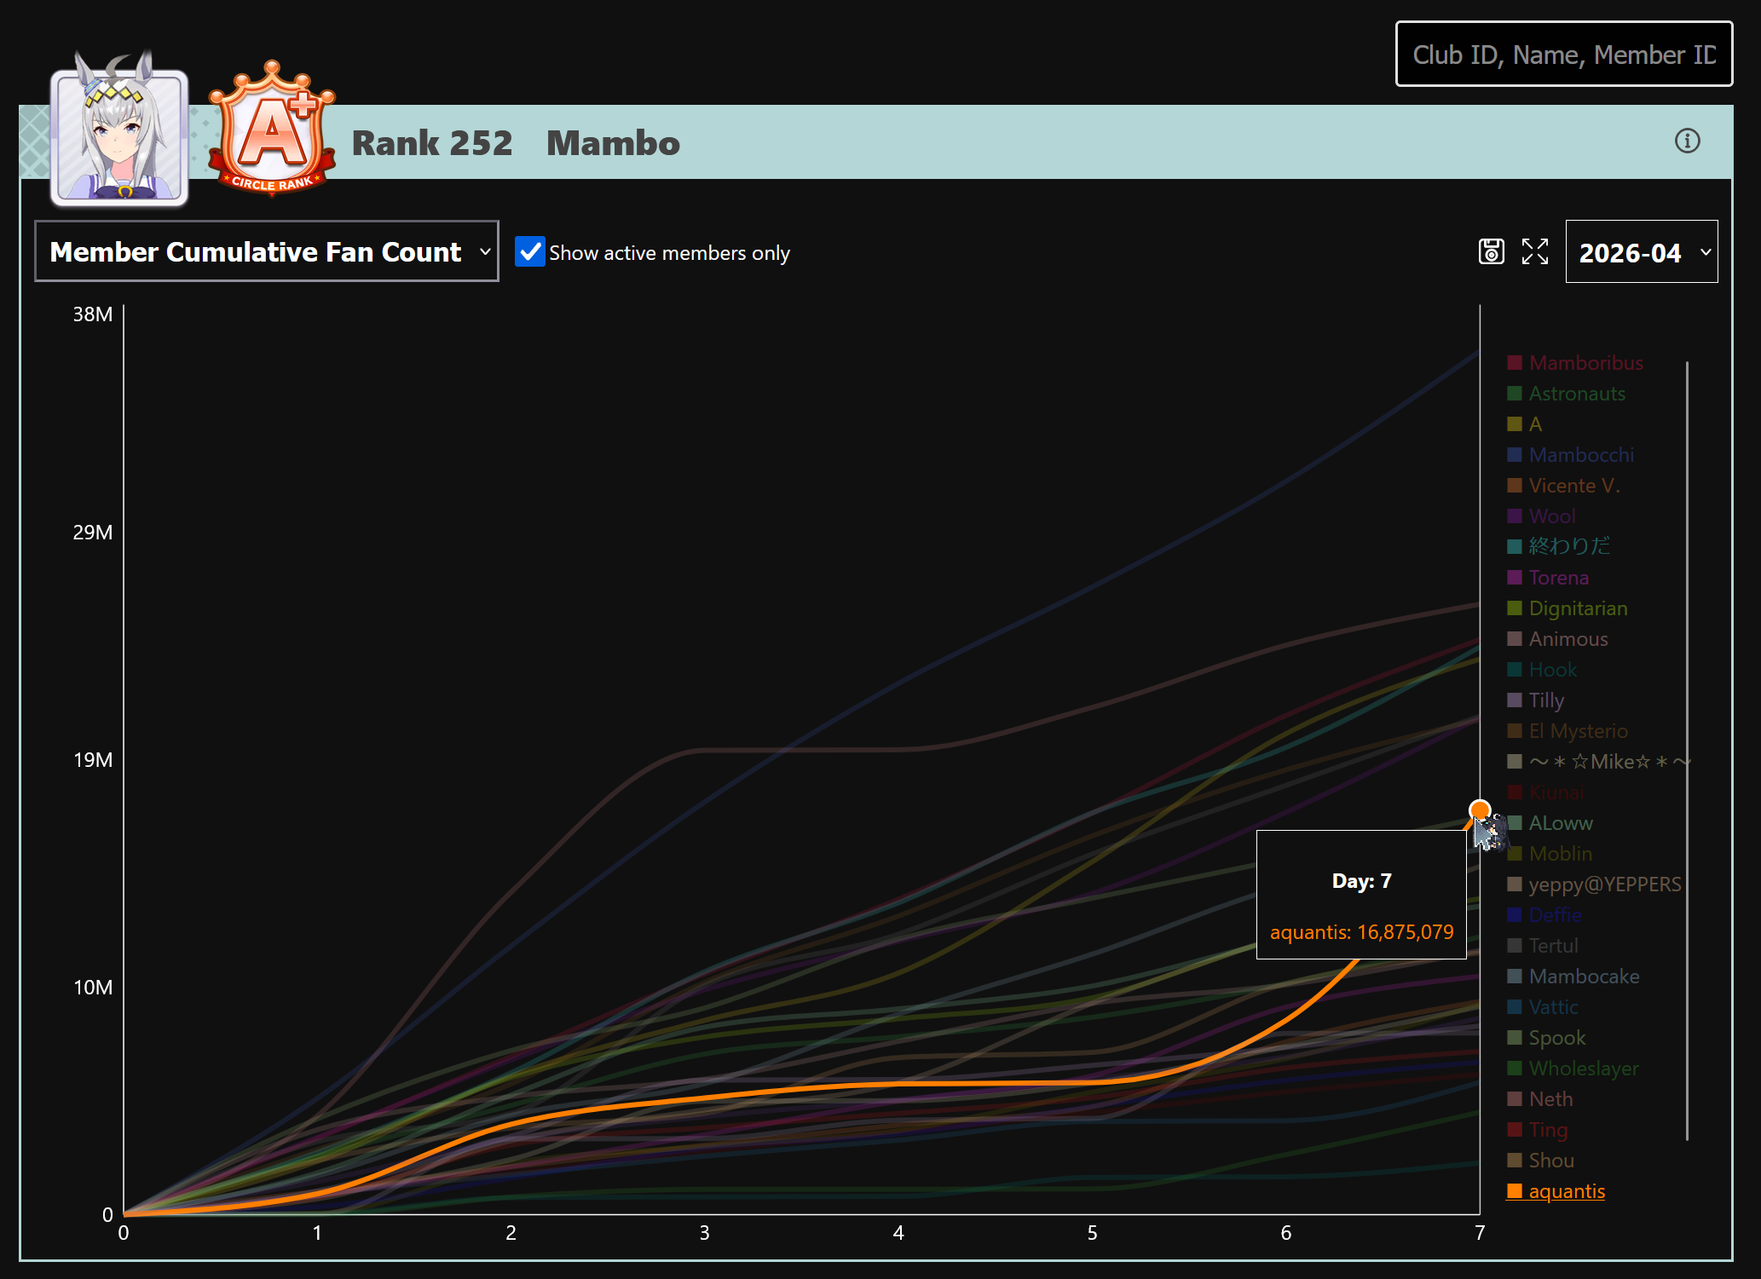Click the fullscreen expand icon
Image resolution: width=1761 pixels, height=1279 pixels.
point(1535,251)
